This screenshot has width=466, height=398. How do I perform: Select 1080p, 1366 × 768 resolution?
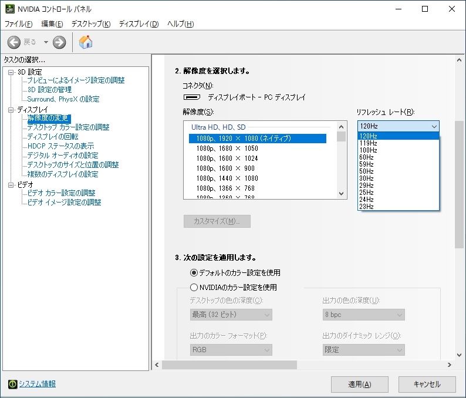coord(258,188)
